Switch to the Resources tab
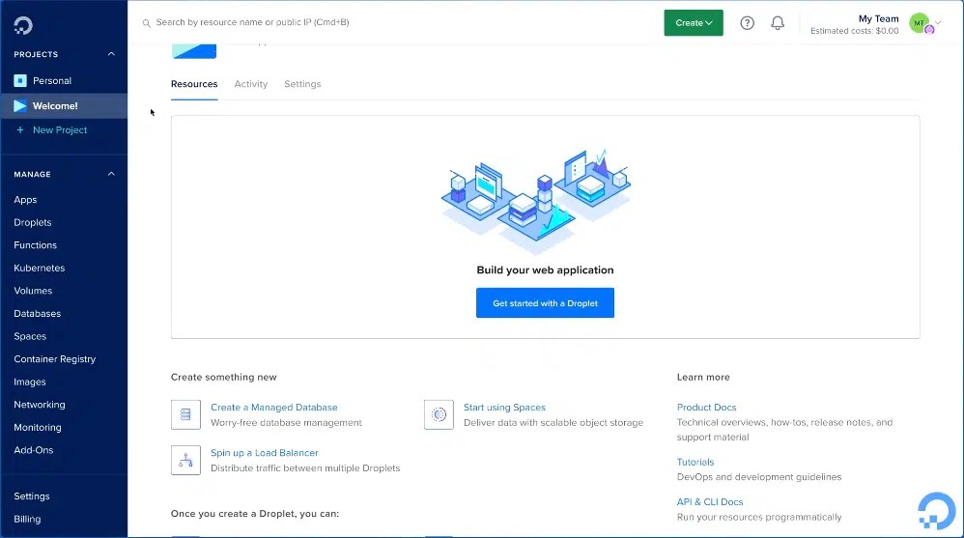 (194, 84)
